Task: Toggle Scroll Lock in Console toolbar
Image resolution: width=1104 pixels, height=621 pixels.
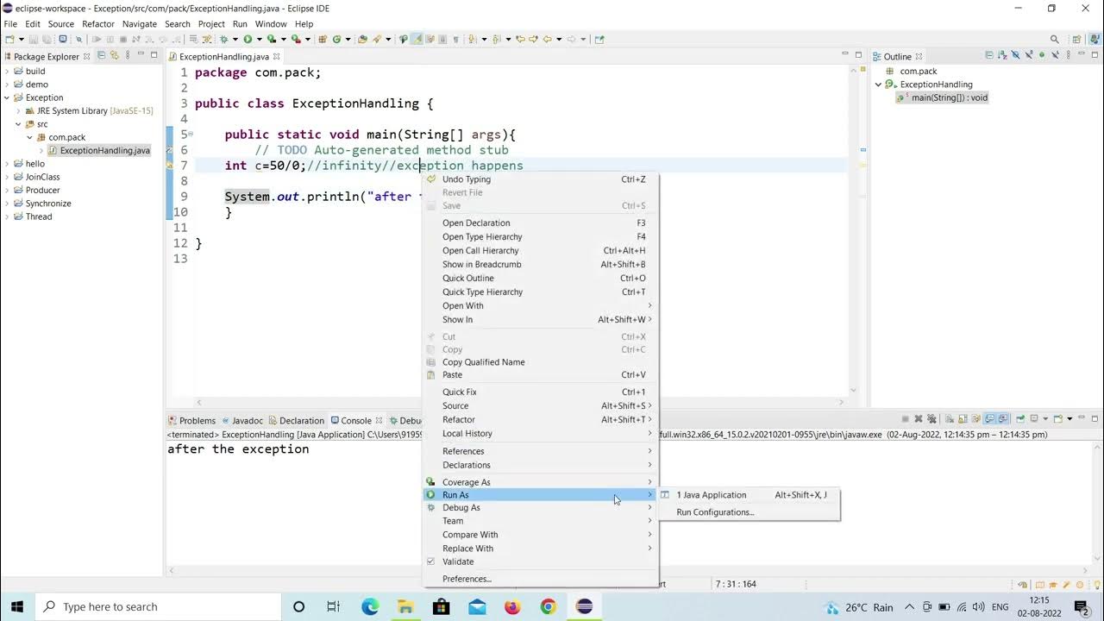Action: pos(963,418)
